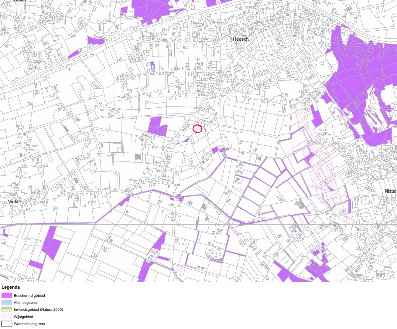Click the pink hatched Wijstgebied legend swatch
Image resolution: width=397 pixels, height=329 pixels.
pyautogui.click(x=7, y=317)
